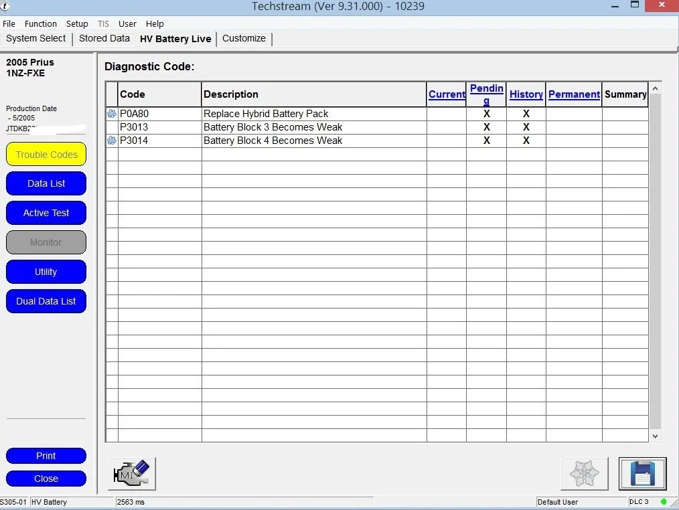The image size is (679, 510).
Task: Open freeze frame icon beside code P0A80
Action: (112, 114)
